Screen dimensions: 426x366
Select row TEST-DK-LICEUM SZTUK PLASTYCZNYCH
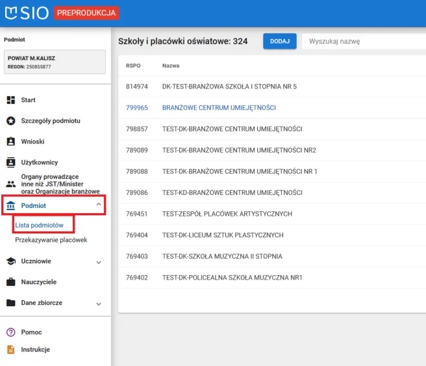(222, 235)
